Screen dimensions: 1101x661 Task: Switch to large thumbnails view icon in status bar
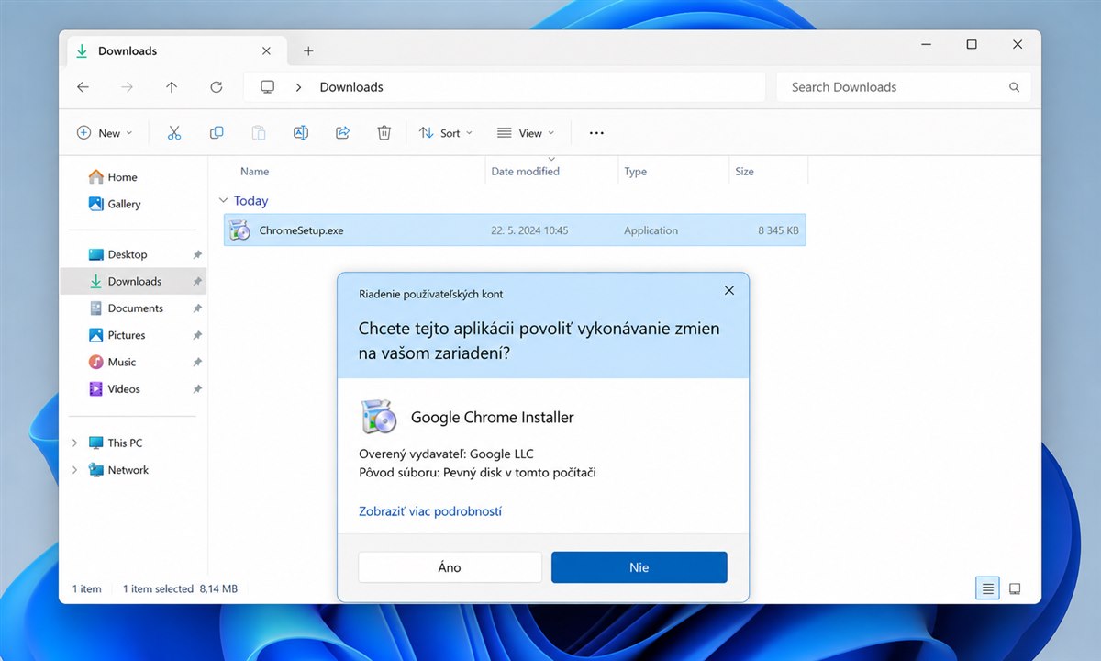(1015, 588)
